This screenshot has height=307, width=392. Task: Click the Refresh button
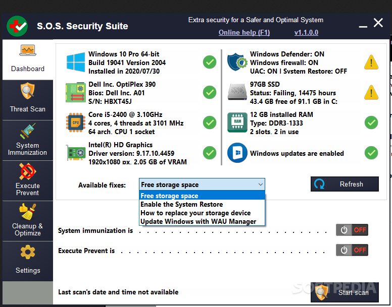tap(345, 184)
